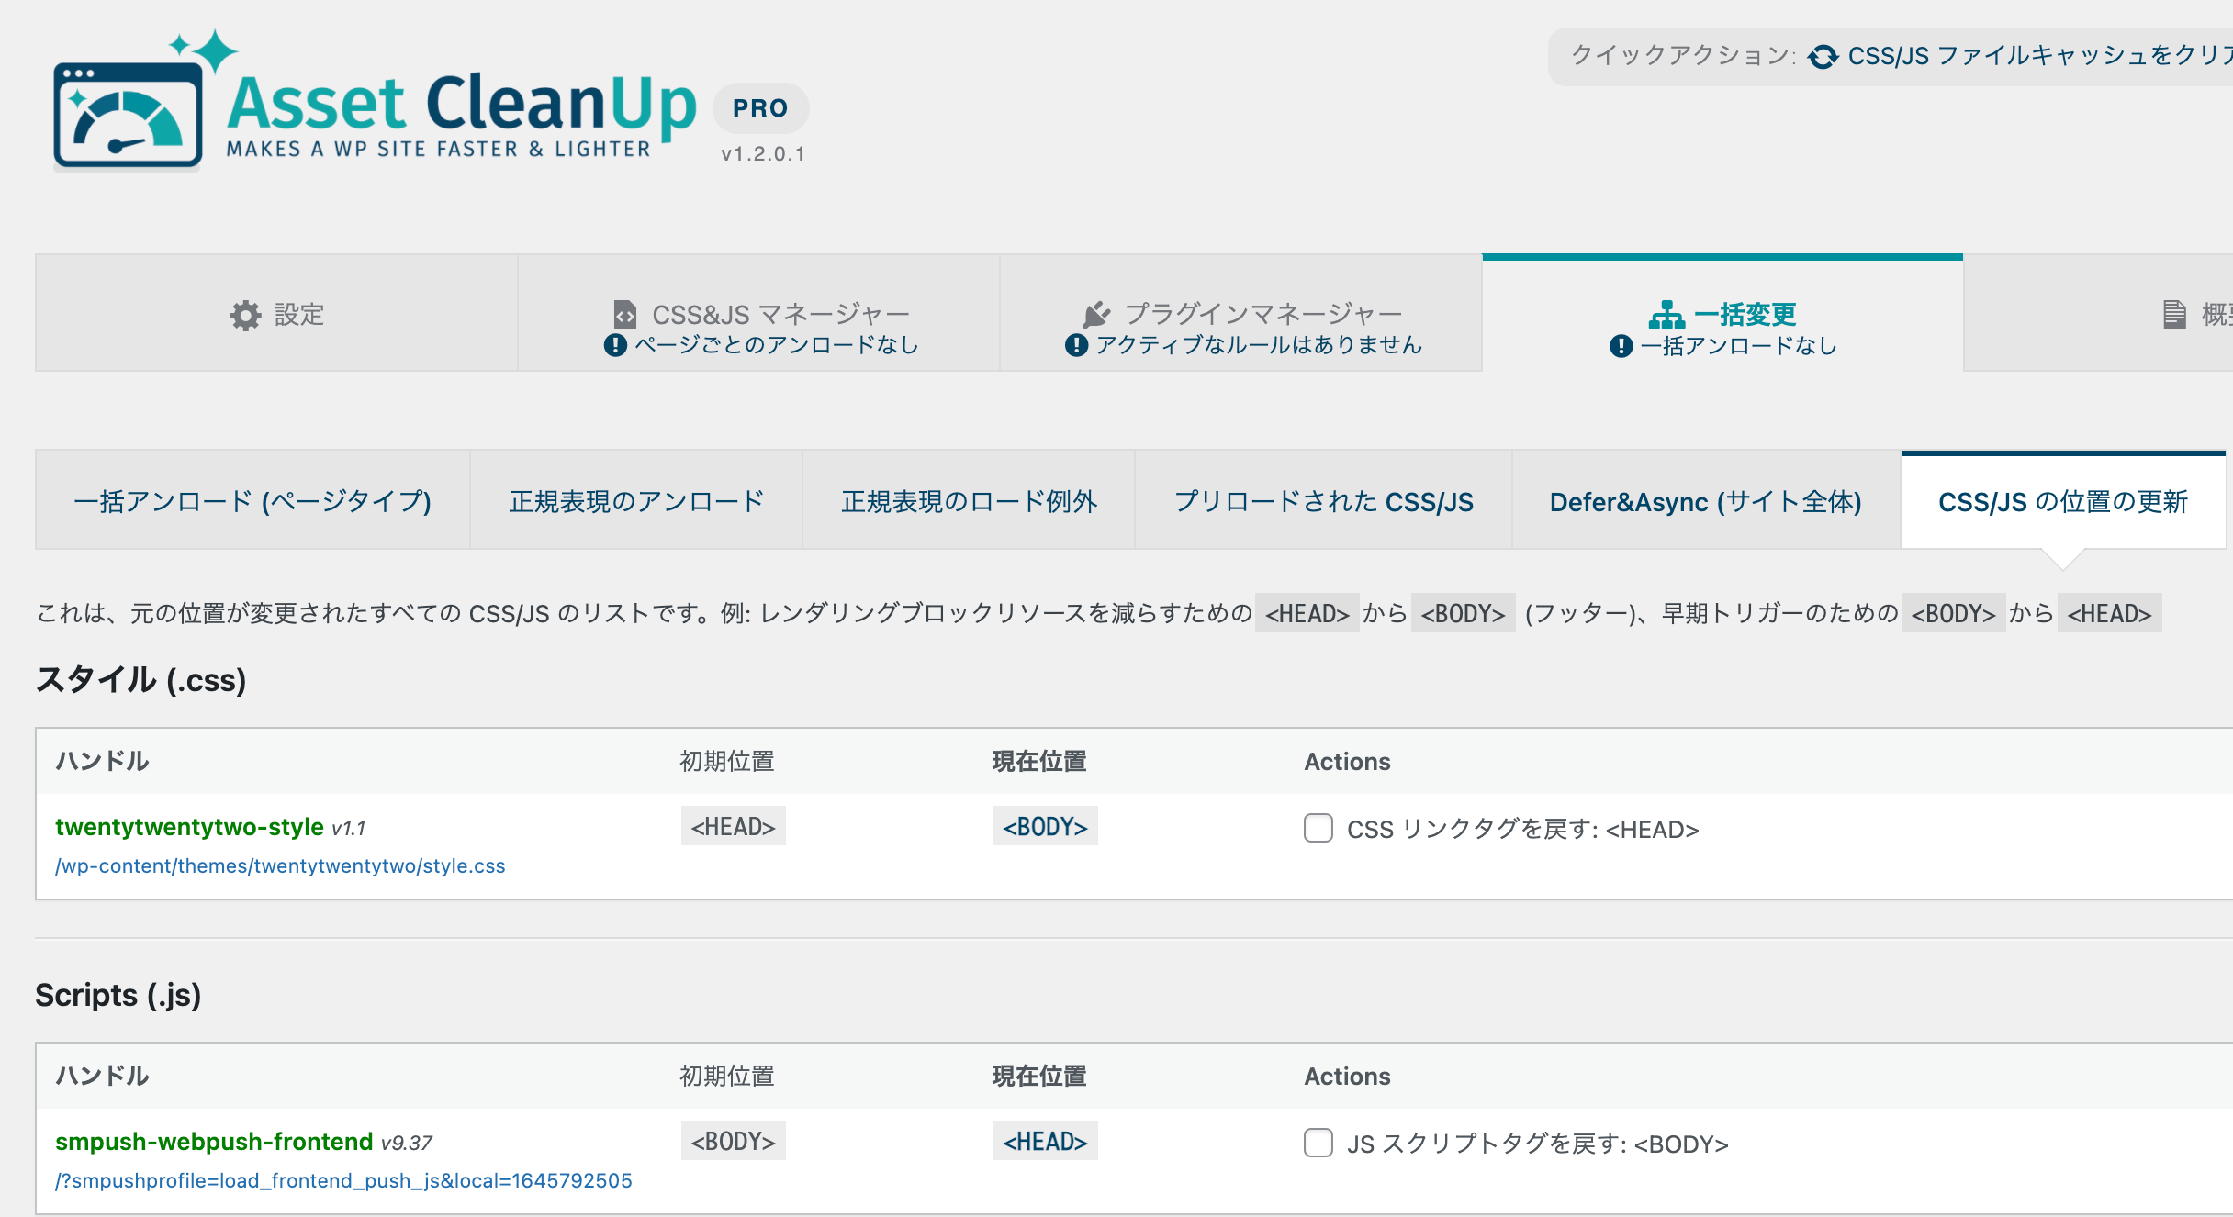Click the Scripts (.js) section heading

pyautogui.click(x=118, y=995)
